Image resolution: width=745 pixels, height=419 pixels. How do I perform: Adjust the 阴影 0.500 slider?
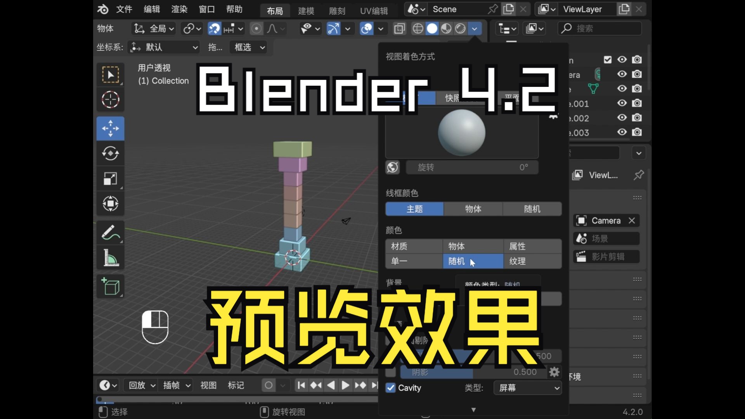pos(473,372)
